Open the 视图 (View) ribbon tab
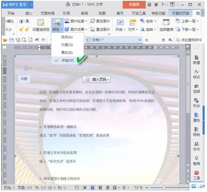 click(102, 13)
